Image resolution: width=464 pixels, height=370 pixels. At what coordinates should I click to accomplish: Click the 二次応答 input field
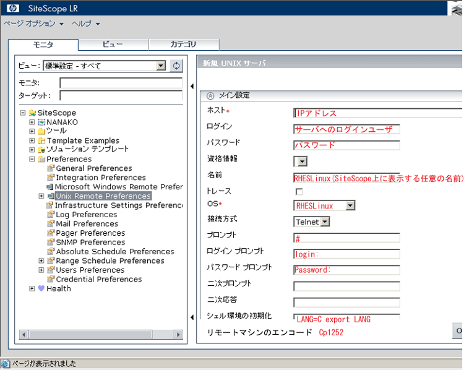347,302
